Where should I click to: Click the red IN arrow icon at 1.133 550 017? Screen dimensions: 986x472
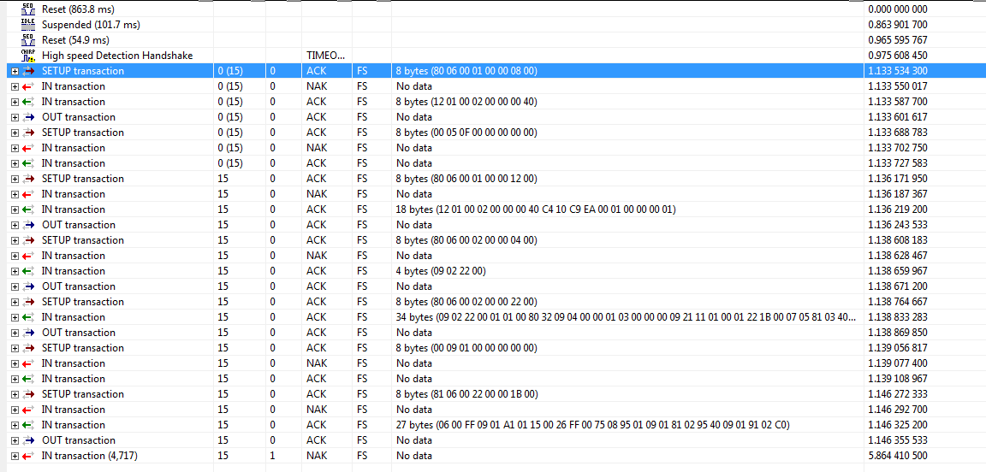pos(29,86)
